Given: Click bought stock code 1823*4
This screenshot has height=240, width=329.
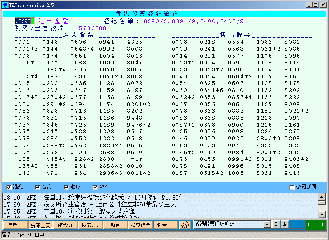Looking at the screenshot, I should (x=111, y=146).
